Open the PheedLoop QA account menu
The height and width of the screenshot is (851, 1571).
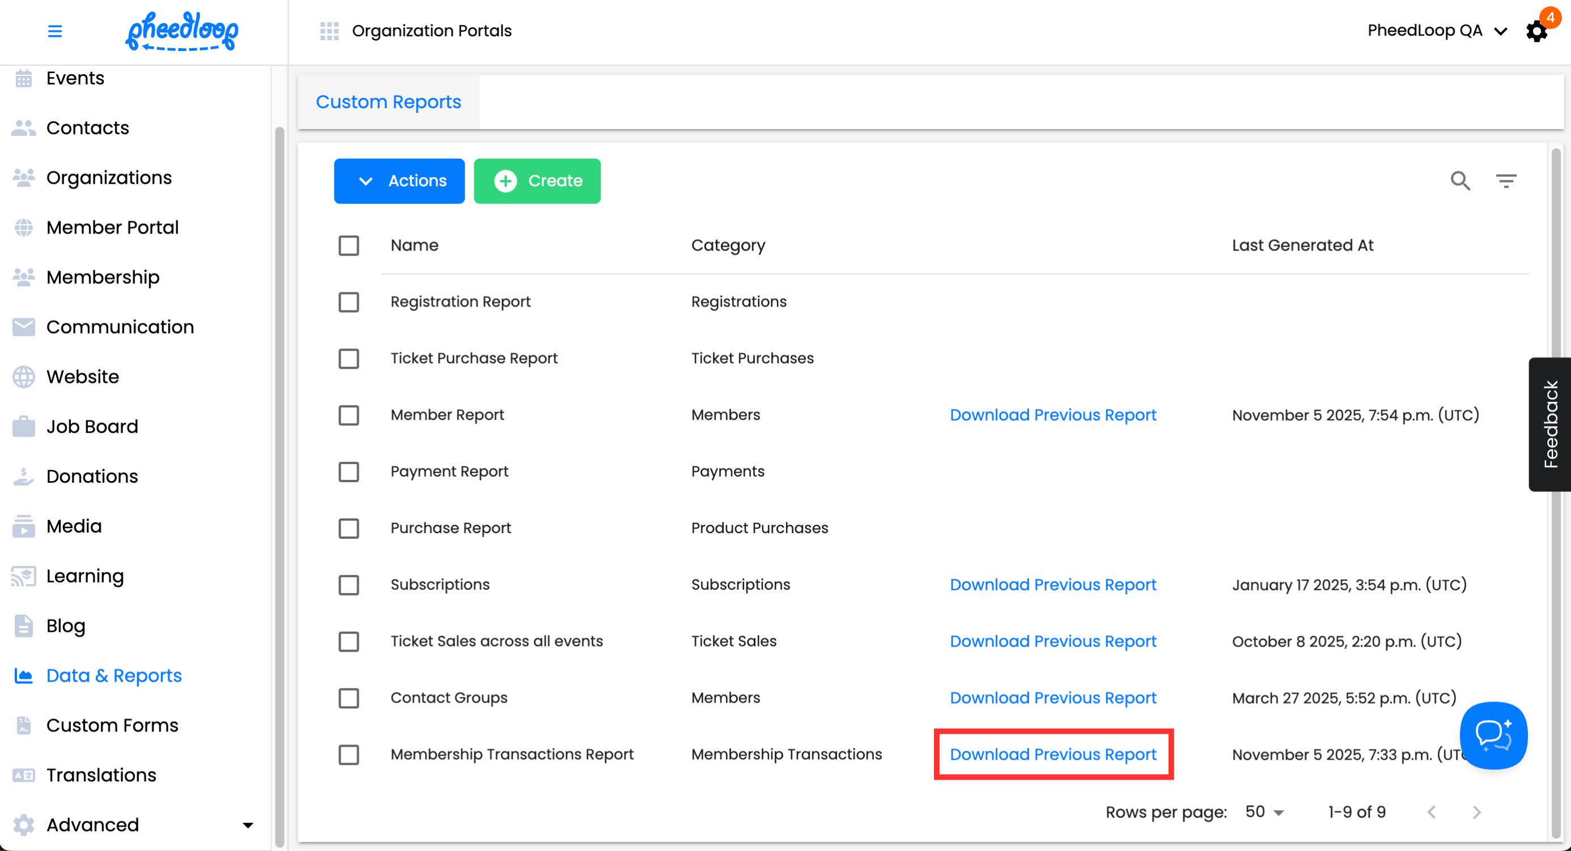pyautogui.click(x=1436, y=31)
